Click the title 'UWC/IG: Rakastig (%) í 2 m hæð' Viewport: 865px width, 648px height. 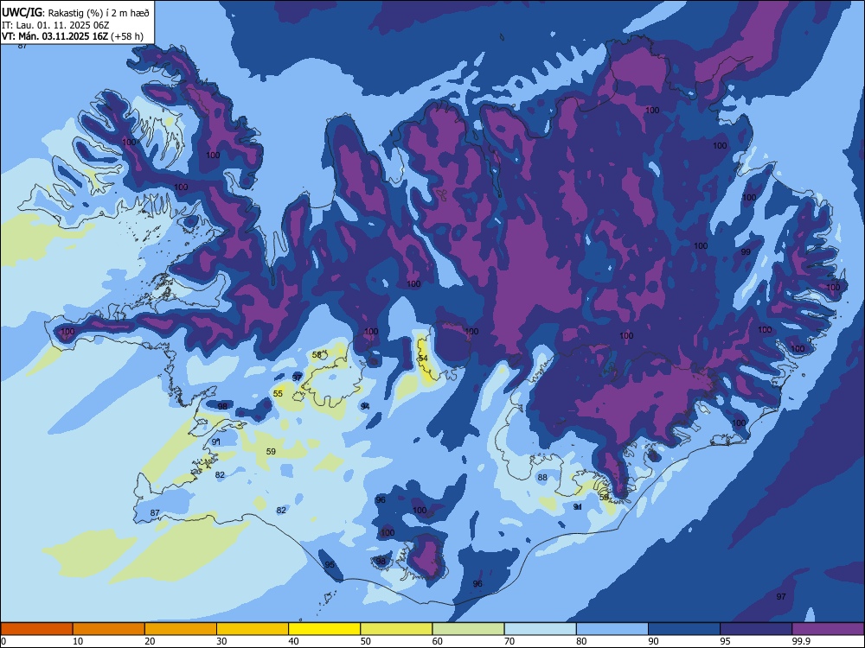click(x=75, y=13)
